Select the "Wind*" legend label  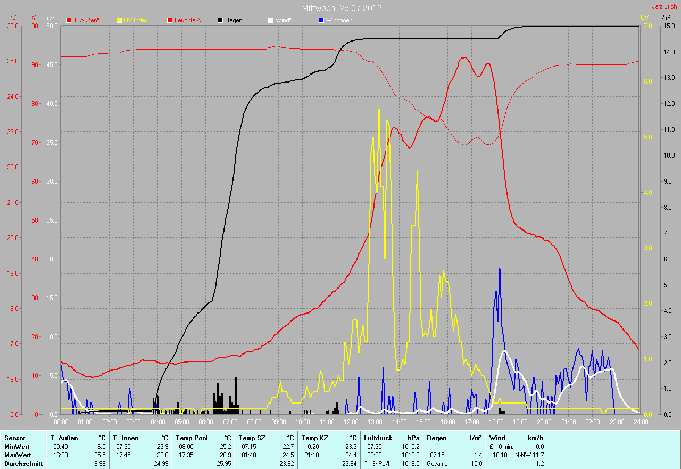click(283, 20)
